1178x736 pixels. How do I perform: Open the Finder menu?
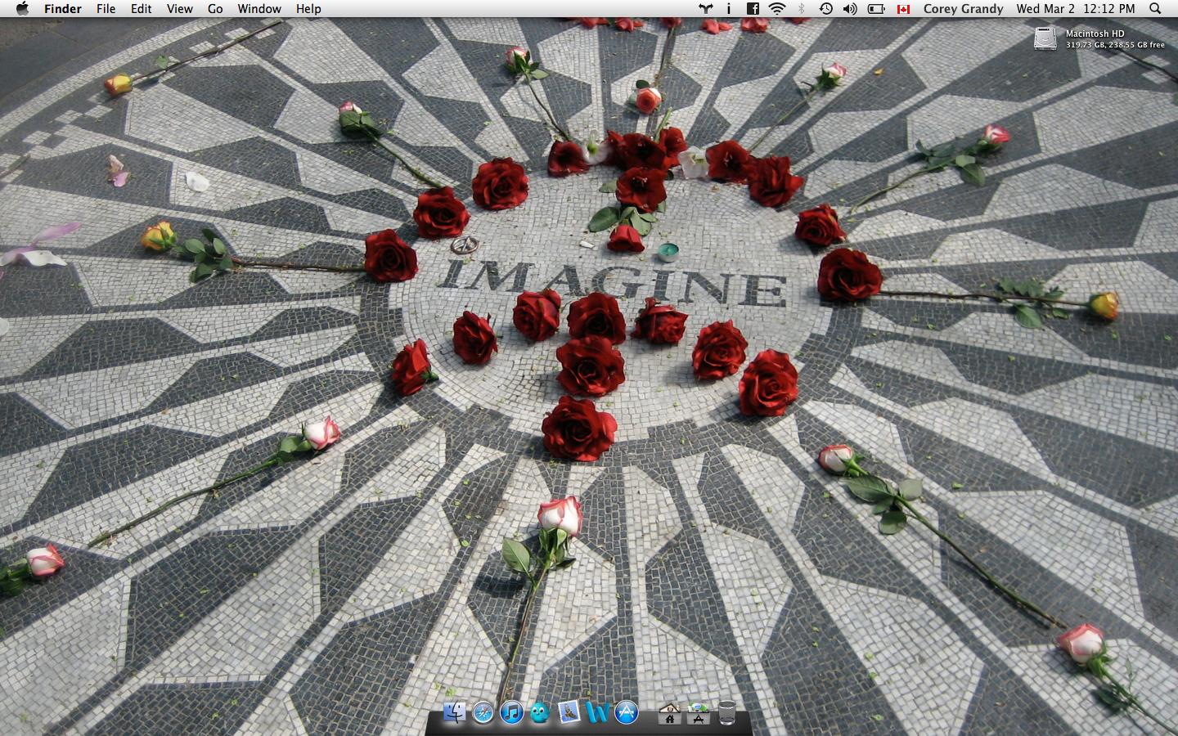[63, 8]
